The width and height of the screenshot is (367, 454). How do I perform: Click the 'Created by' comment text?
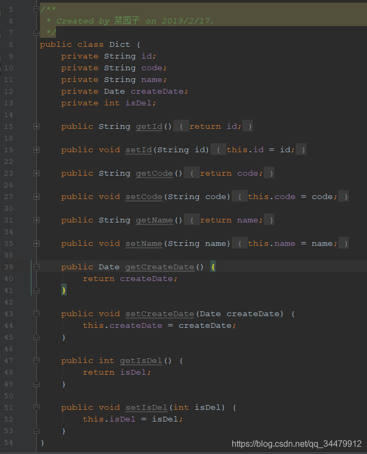83,21
